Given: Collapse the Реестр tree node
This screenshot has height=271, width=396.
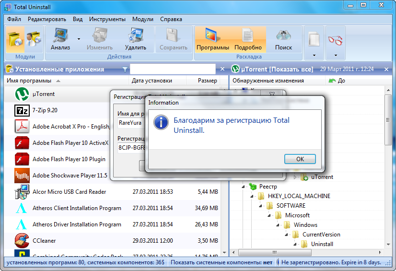Looking at the screenshot, I should 243,187.
